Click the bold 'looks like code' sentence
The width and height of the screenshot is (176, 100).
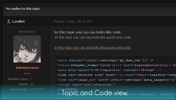pos(88,32)
